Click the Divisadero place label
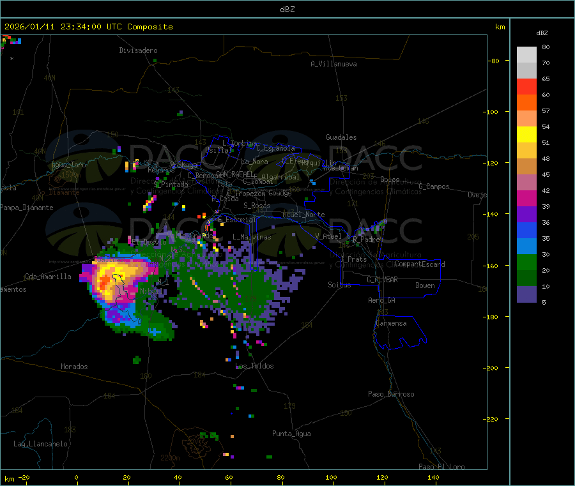The height and width of the screenshot is (486, 575). tap(138, 50)
